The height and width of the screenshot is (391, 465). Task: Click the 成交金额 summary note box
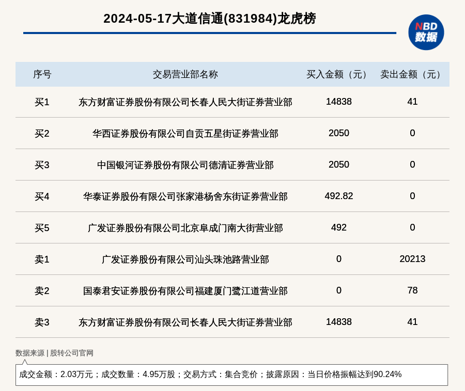[231, 374]
